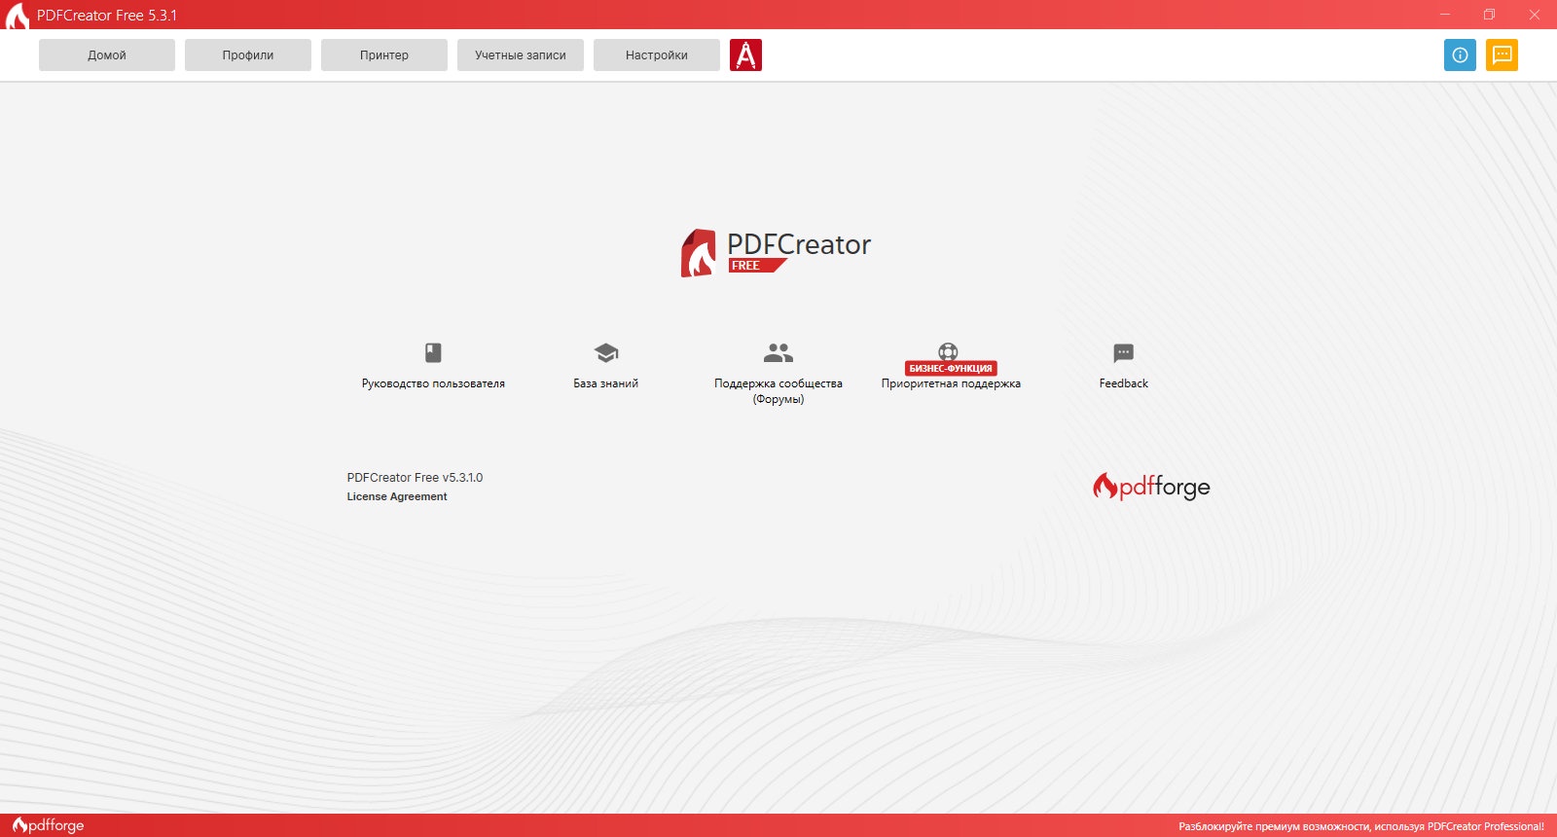
Task: Click the community support people icon
Action: 778,352
